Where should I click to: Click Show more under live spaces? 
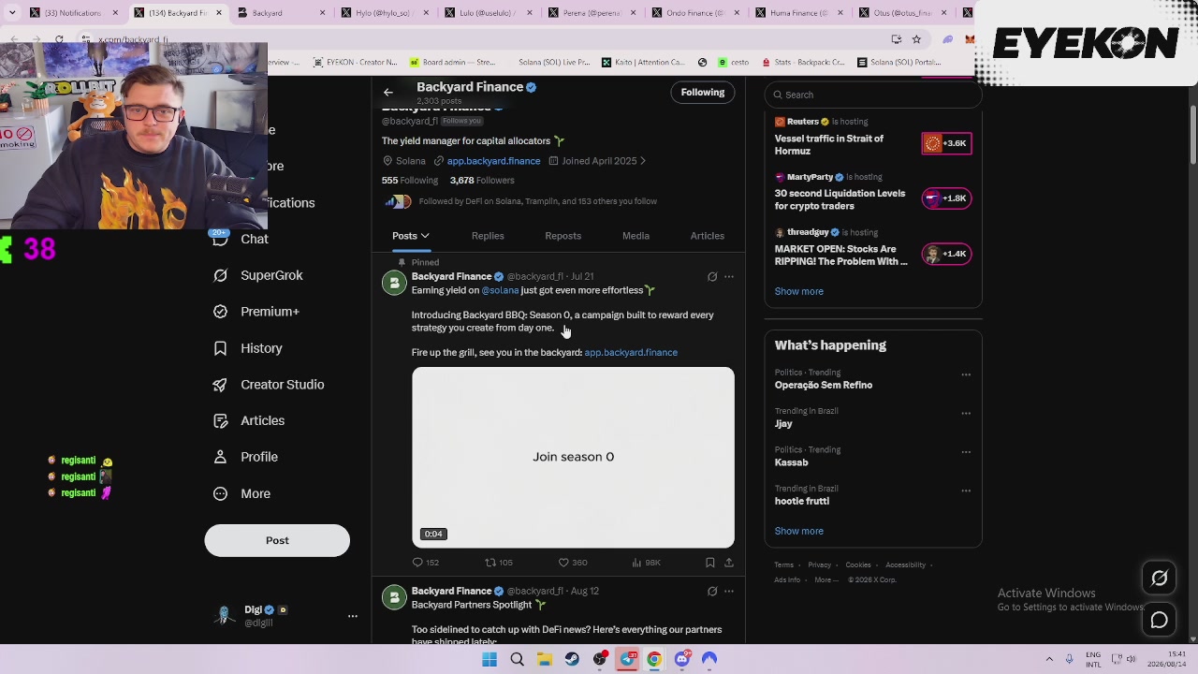tap(798, 291)
